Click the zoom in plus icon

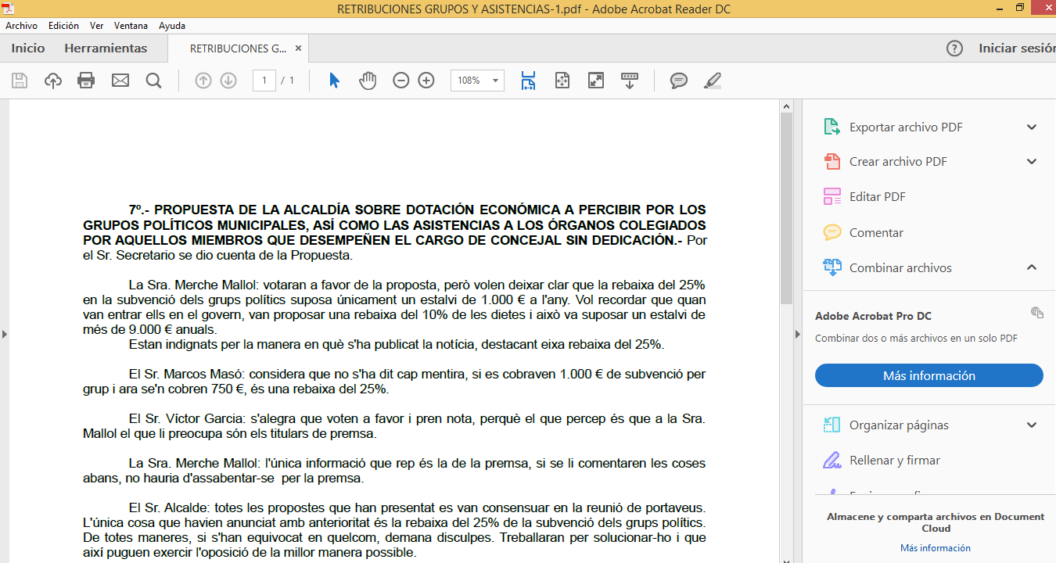[x=426, y=81]
